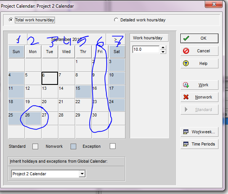Click the Workweek screen icon
This screenshot has width=228, height=194.
click(x=186, y=132)
